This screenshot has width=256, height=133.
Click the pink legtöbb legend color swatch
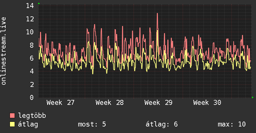coord(12,115)
